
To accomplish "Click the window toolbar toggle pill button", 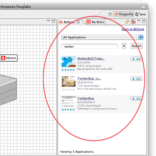I will point(143,7).
